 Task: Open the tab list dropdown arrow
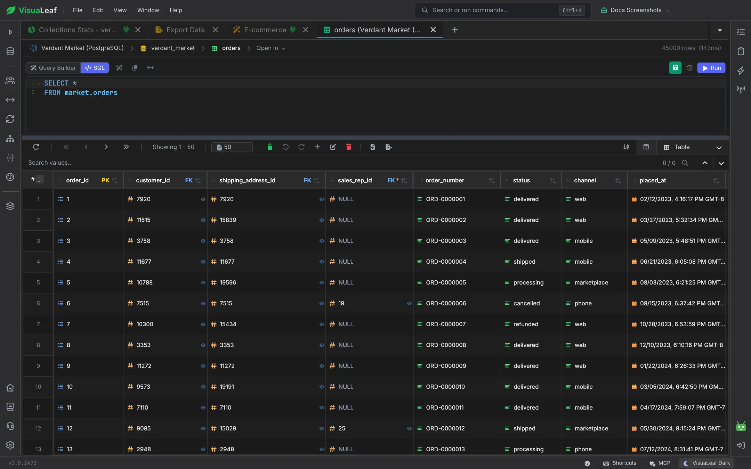point(720,30)
